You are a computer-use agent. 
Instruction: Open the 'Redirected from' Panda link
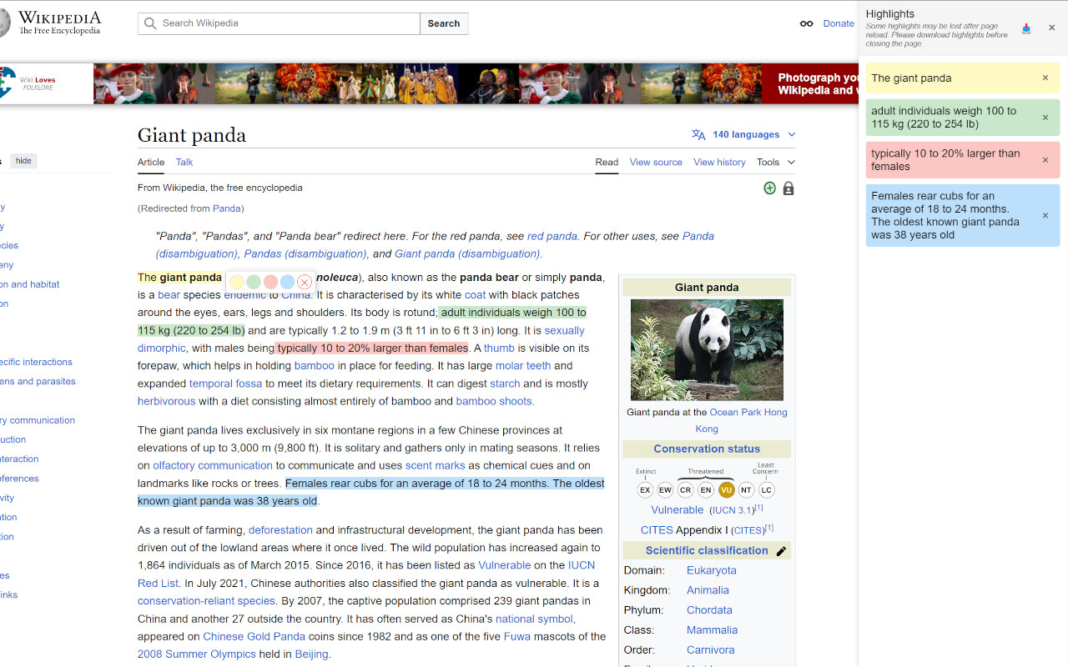pyautogui.click(x=227, y=208)
